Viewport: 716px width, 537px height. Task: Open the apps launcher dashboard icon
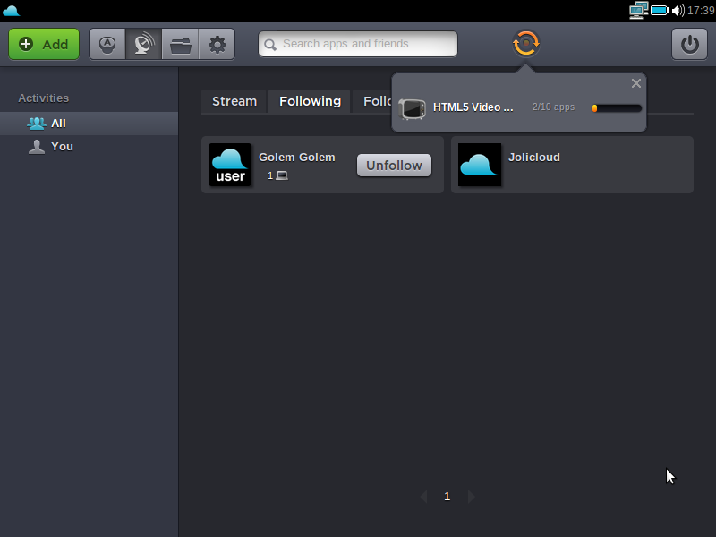pyautogui.click(x=107, y=44)
